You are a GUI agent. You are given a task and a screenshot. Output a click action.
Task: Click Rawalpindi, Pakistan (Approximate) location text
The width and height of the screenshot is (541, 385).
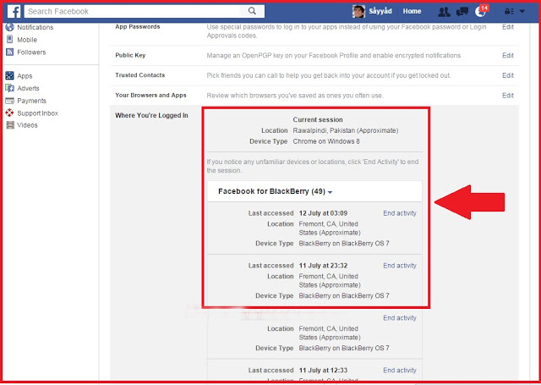click(346, 130)
